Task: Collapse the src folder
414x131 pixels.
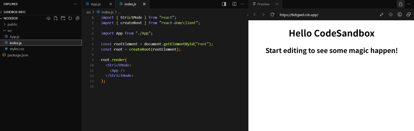Action: pyautogui.click(x=10, y=31)
